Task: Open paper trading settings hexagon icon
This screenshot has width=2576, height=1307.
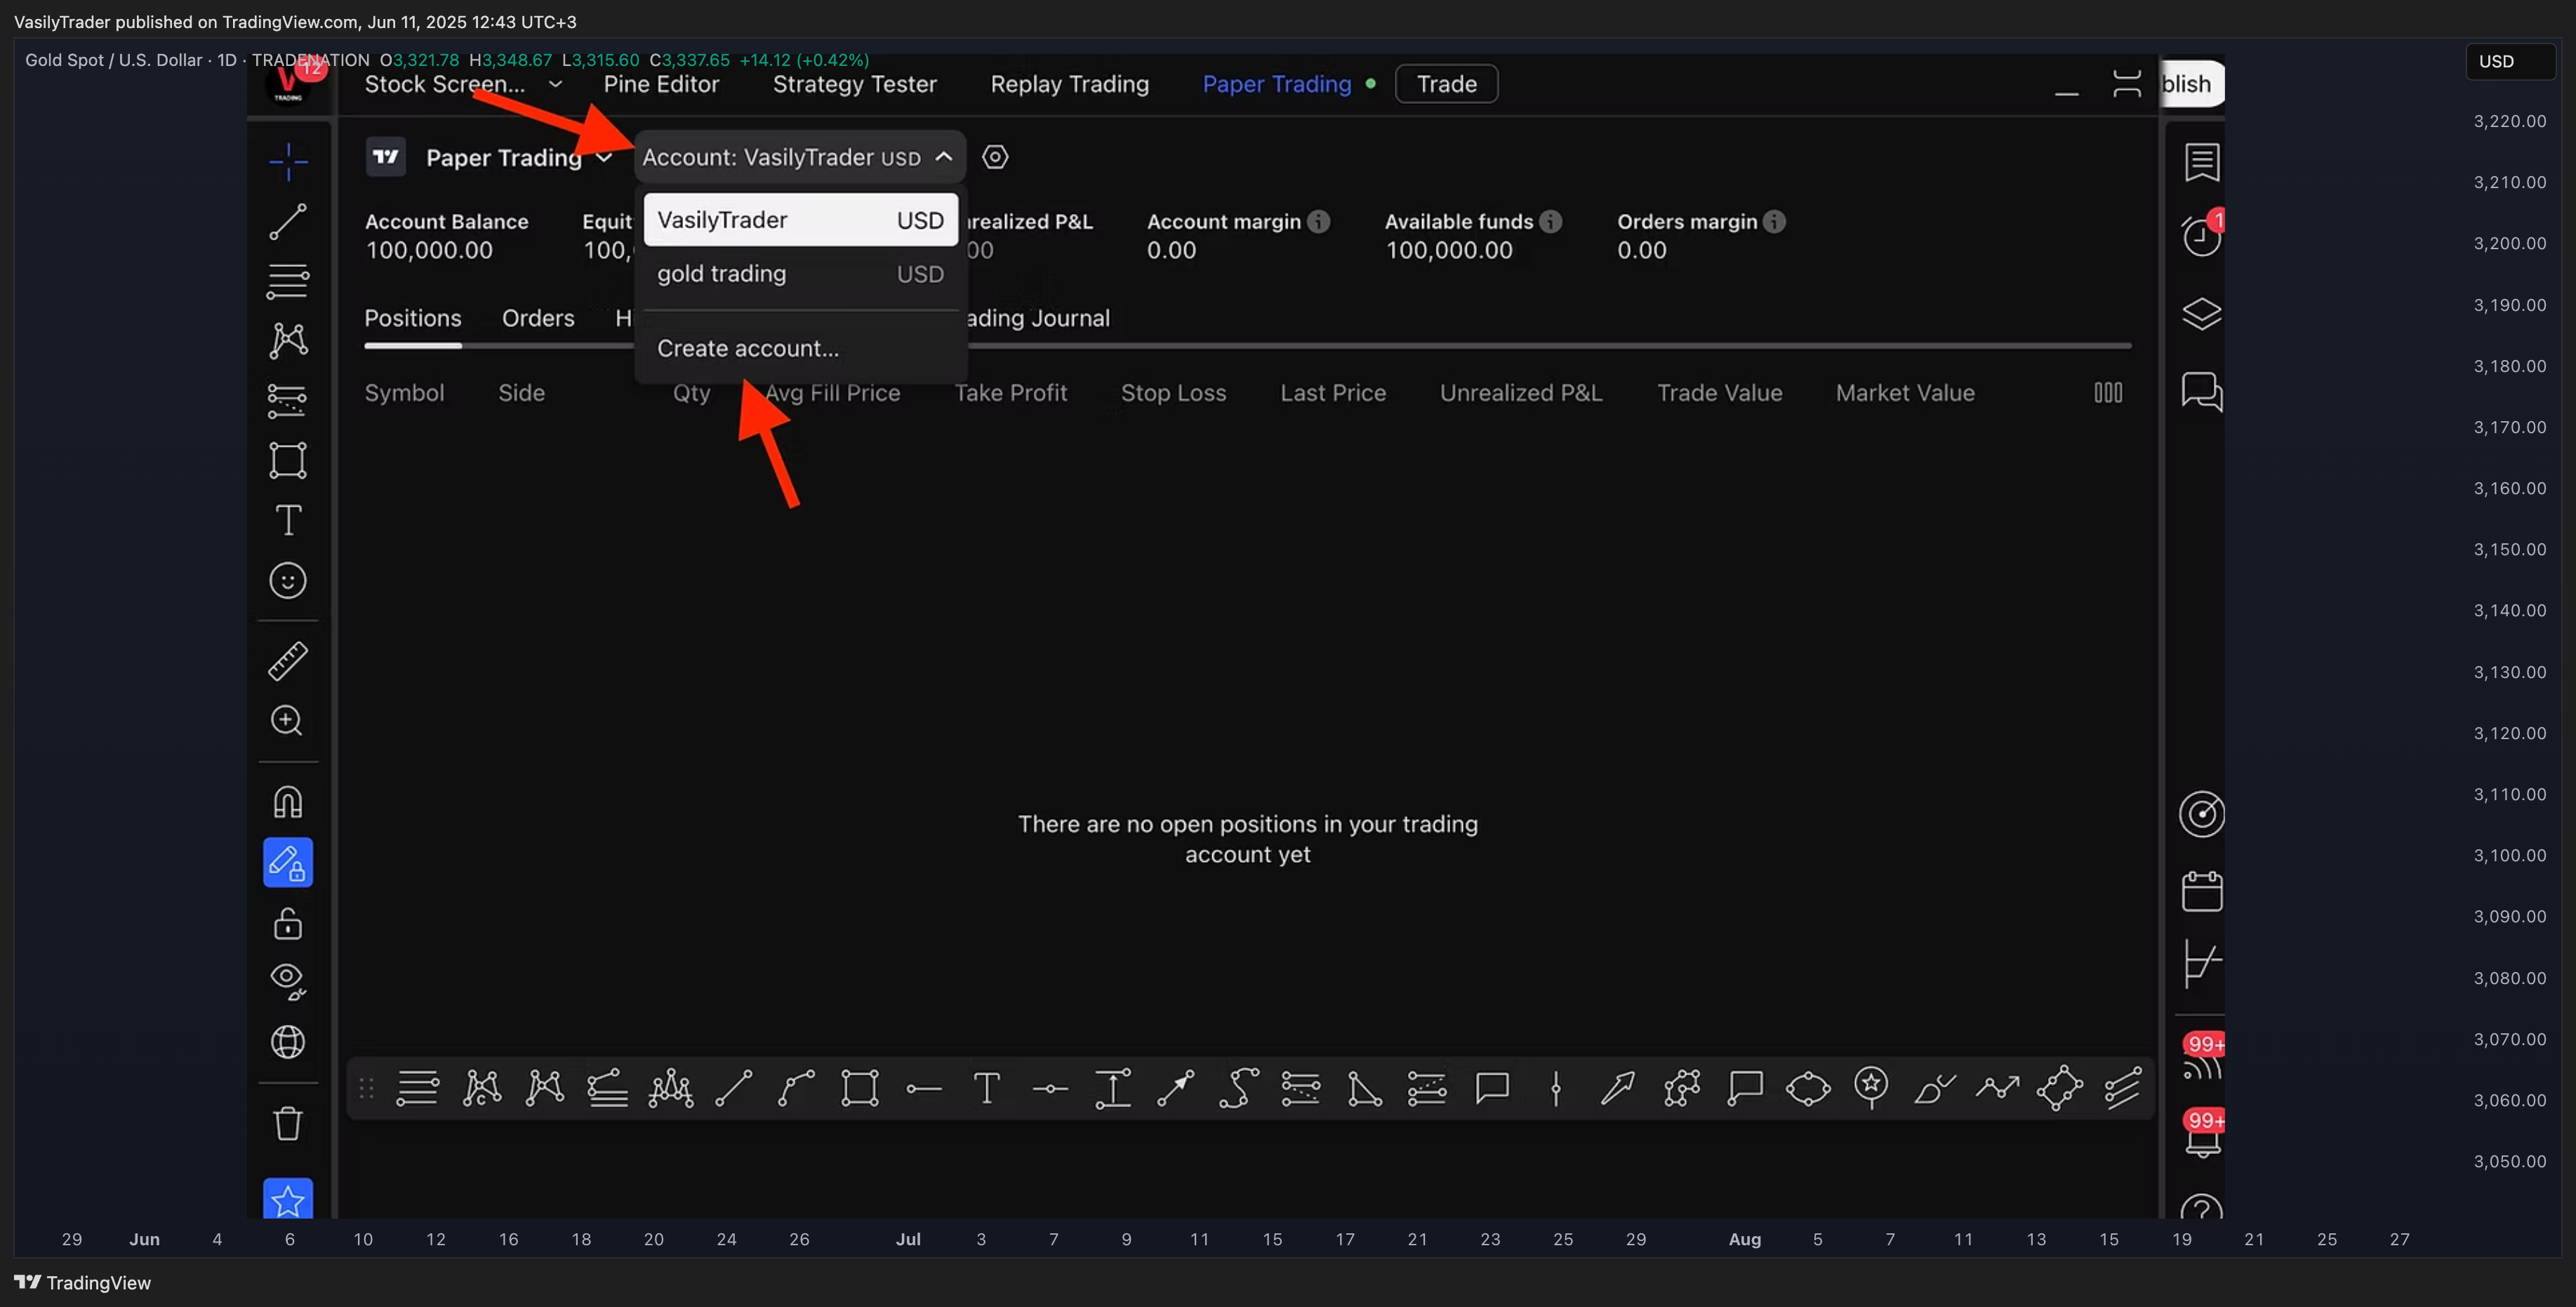Action: coord(995,157)
